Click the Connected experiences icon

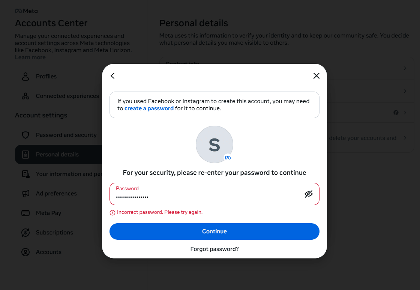(x=25, y=96)
